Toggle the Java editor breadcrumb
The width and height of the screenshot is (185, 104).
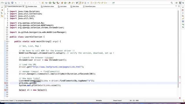point(77,3)
